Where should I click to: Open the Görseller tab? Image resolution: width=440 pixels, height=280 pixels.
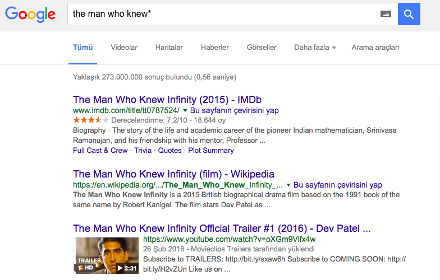[x=262, y=47]
